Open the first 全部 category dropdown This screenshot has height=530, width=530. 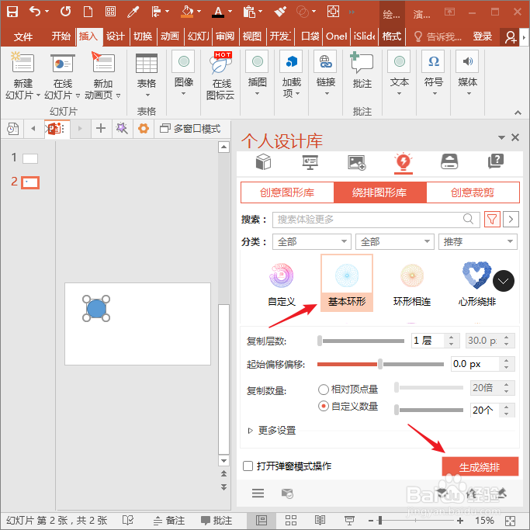312,241
